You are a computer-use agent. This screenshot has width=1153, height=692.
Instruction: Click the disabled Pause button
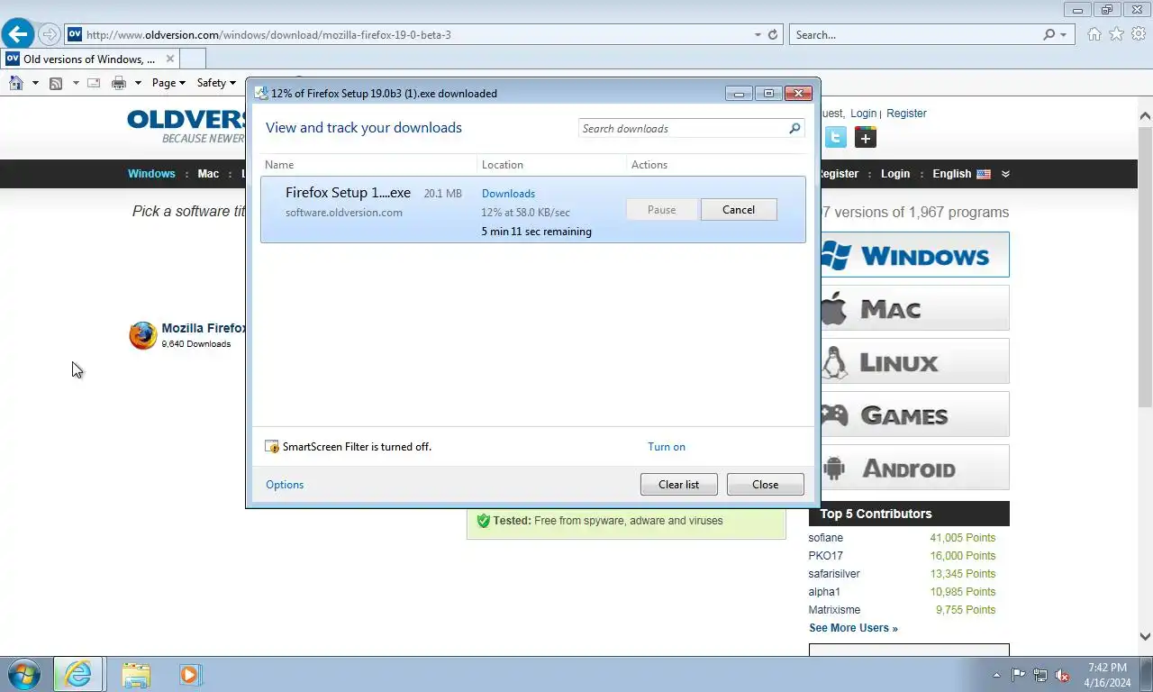click(x=661, y=210)
